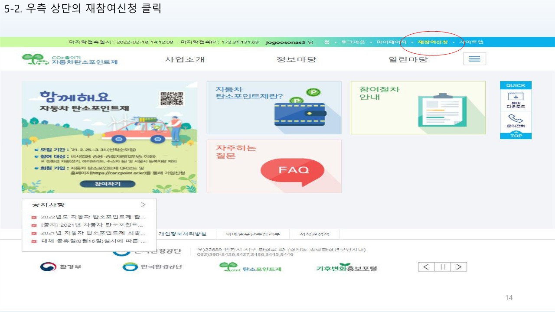Screen dimensions: 555x312
Task: Click the 탄소포인트제 footer logo
Action: [251, 267]
